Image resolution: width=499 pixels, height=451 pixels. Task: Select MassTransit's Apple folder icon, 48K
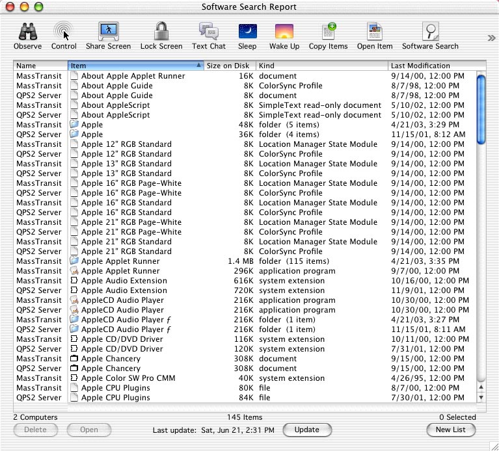point(74,124)
